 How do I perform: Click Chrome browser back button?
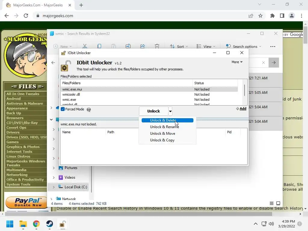click(x=7, y=16)
